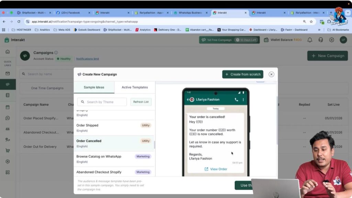Open the All Bookmarks panel
The width and height of the screenshot is (352, 198).
pyautogui.click(x=339, y=29)
